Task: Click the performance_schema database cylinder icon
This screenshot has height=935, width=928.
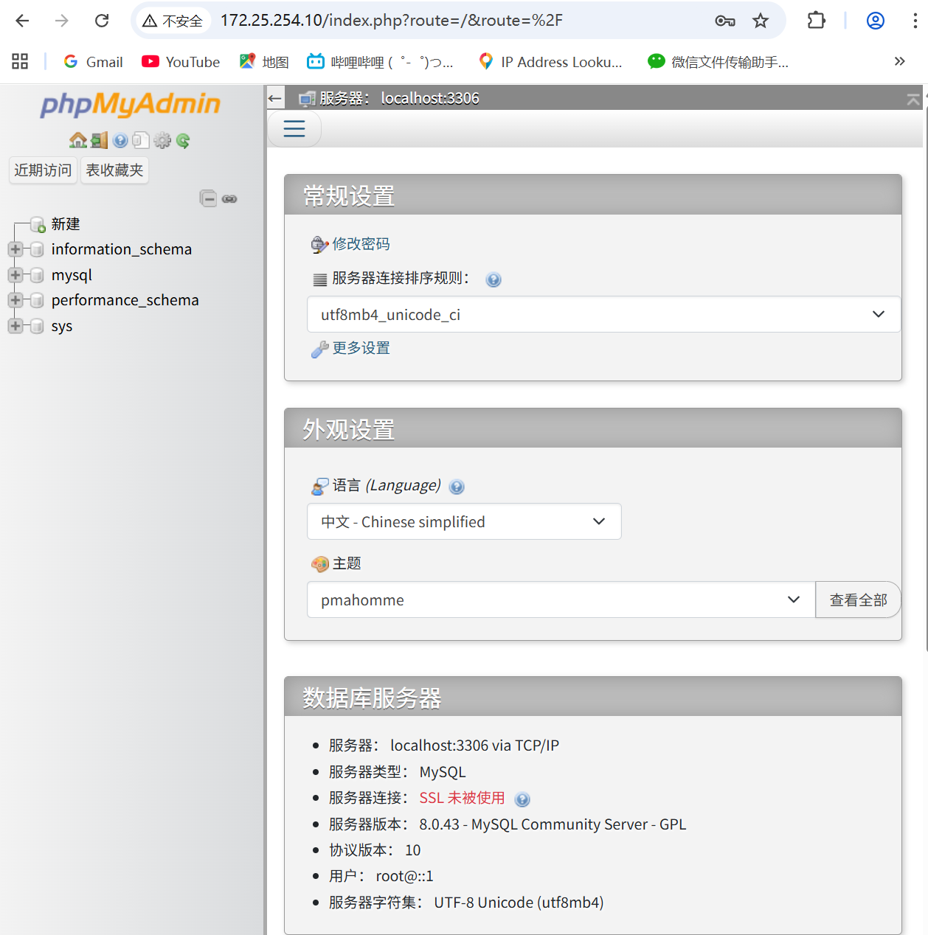Action: click(x=37, y=300)
